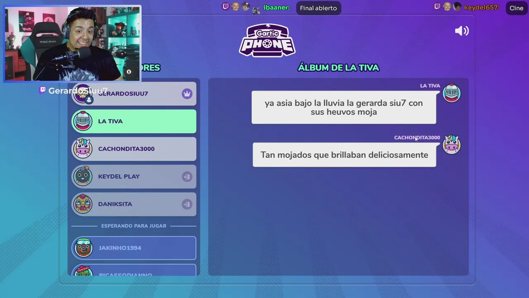
Task: Select LA TIVA player row
Action: point(134,121)
